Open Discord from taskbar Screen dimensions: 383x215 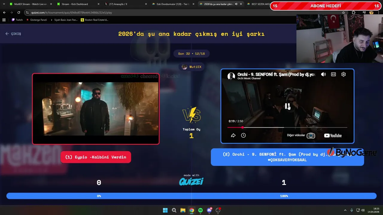pyautogui.click(x=209, y=210)
